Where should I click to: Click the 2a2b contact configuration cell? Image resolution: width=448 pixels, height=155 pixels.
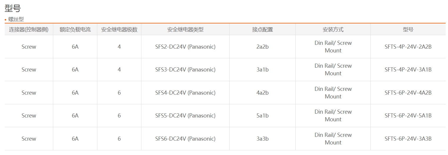(x=263, y=47)
